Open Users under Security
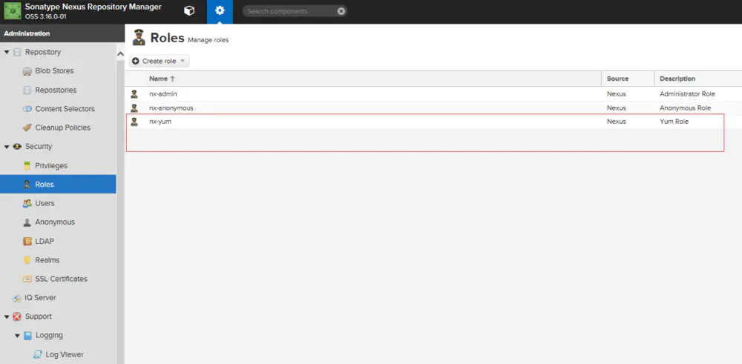The height and width of the screenshot is (364, 742). (x=45, y=203)
